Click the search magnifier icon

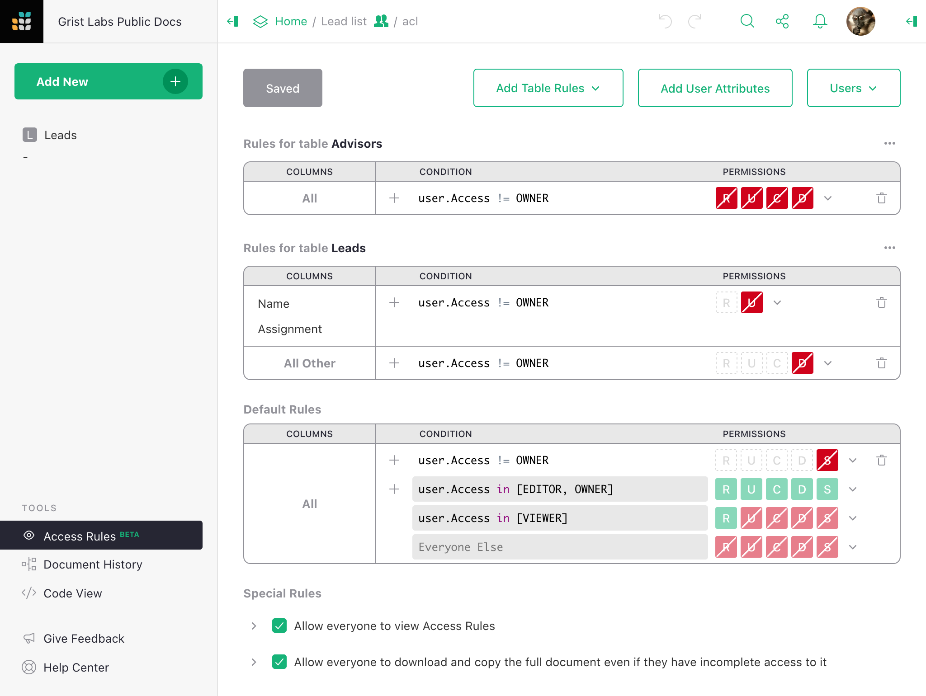pyautogui.click(x=747, y=21)
